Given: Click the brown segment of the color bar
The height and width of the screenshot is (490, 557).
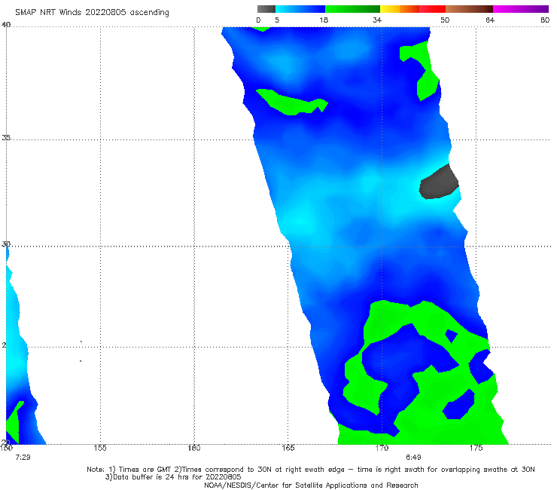Looking at the screenshot, I should [469, 9].
